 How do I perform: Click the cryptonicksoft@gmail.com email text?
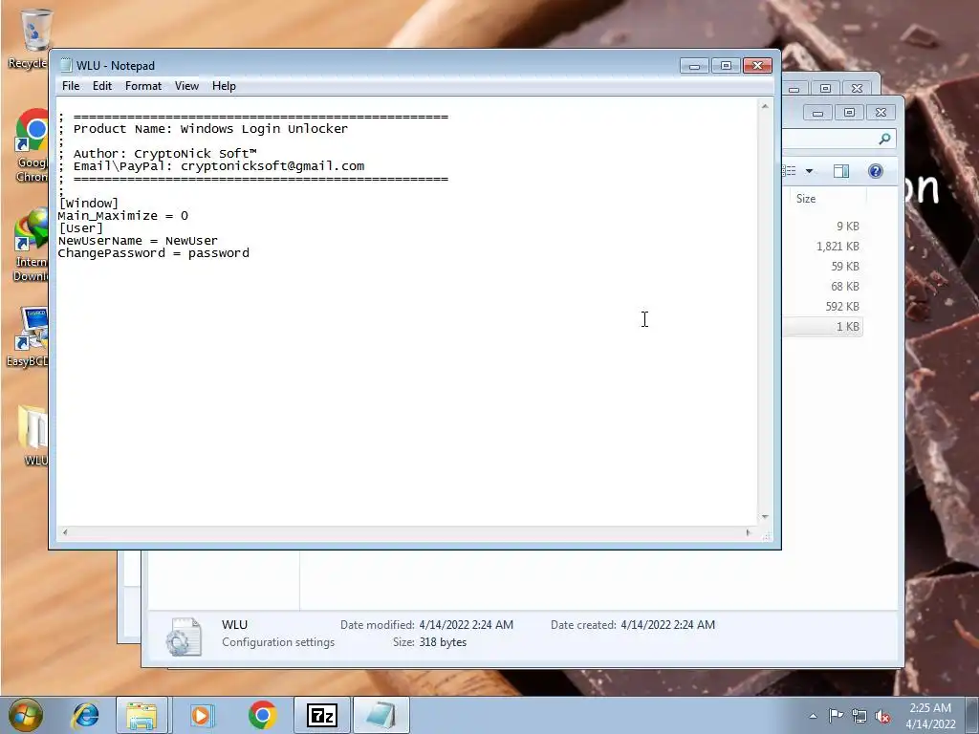[272, 166]
